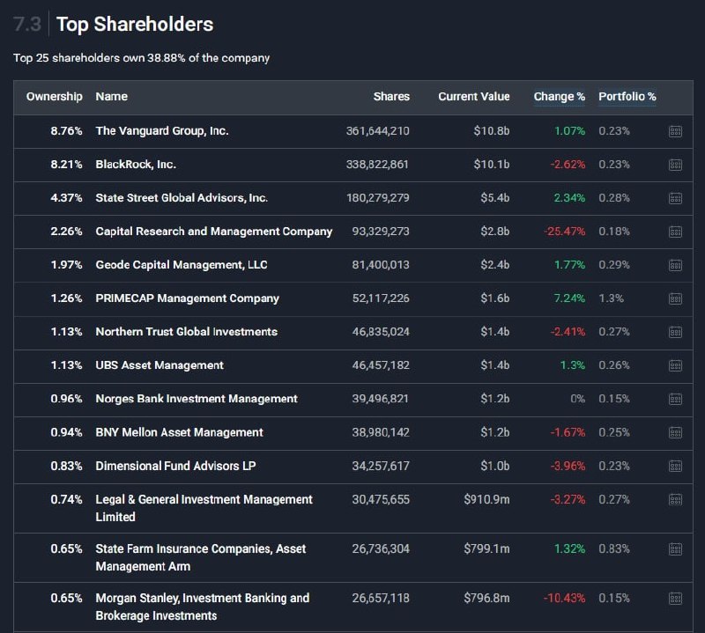Select Capital Research and Management Company
The height and width of the screenshot is (633, 705).
(214, 232)
